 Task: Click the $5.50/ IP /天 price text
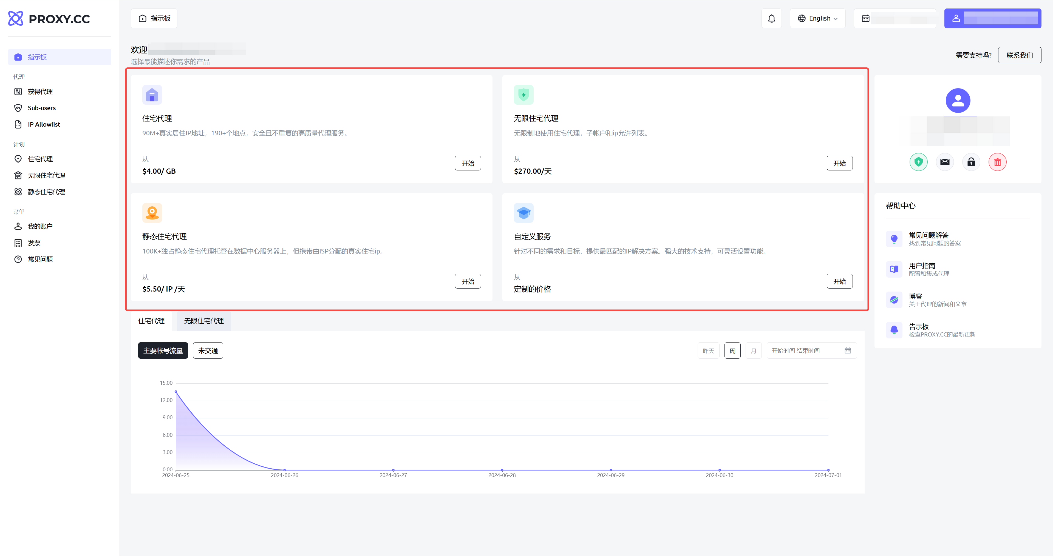coord(163,289)
